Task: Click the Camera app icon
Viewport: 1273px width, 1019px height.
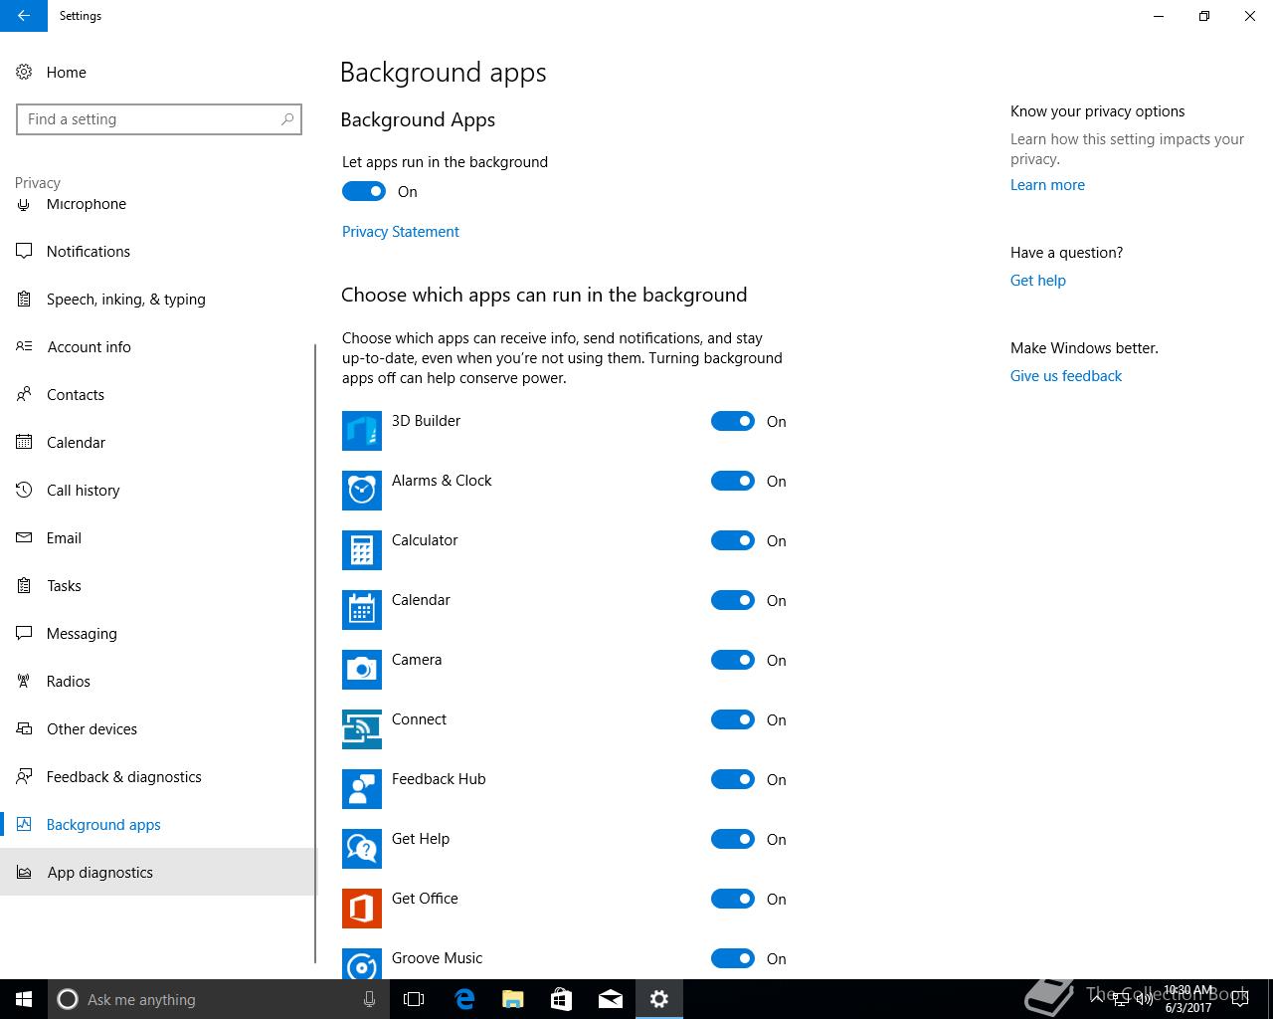Action: pyautogui.click(x=362, y=670)
